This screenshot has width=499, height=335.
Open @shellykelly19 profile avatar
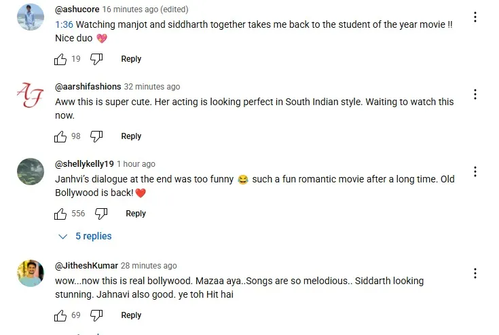[31, 172]
